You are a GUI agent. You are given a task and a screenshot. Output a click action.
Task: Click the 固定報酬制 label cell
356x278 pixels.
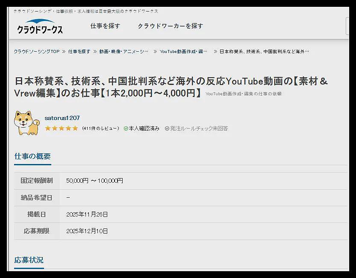(x=37, y=181)
